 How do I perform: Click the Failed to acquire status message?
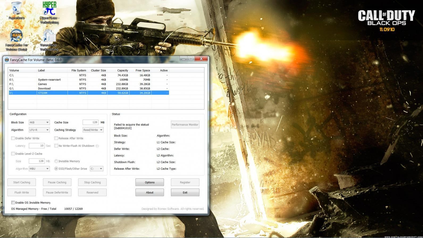pyautogui.click(x=131, y=126)
